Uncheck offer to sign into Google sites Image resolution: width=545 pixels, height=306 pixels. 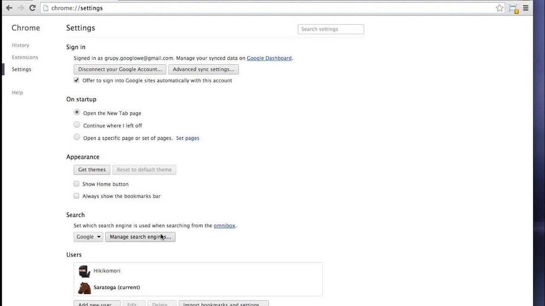tap(77, 80)
